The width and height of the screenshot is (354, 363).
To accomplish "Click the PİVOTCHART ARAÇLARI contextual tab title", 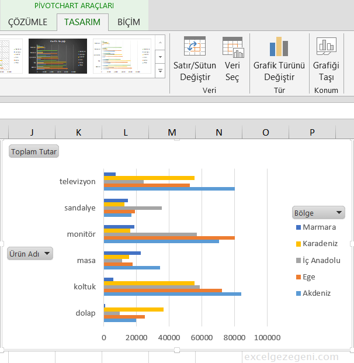I will [74, 6].
